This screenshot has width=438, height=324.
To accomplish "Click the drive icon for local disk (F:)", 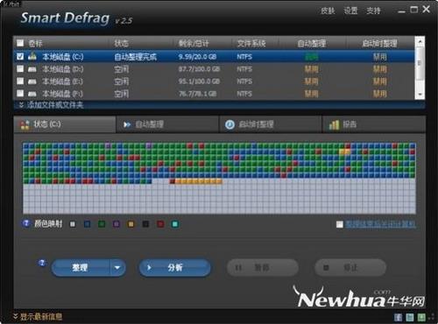I will coord(32,94).
